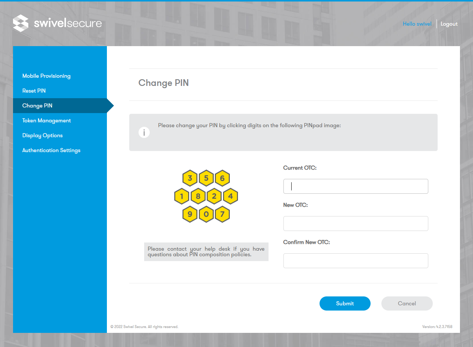Cancel the PIN change
The width and height of the screenshot is (473, 347).
[x=407, y=303]
